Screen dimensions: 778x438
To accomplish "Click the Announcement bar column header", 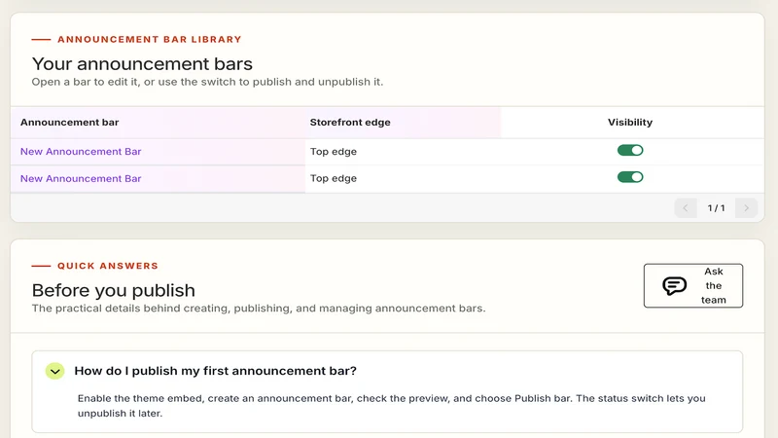I will (69, 123).
